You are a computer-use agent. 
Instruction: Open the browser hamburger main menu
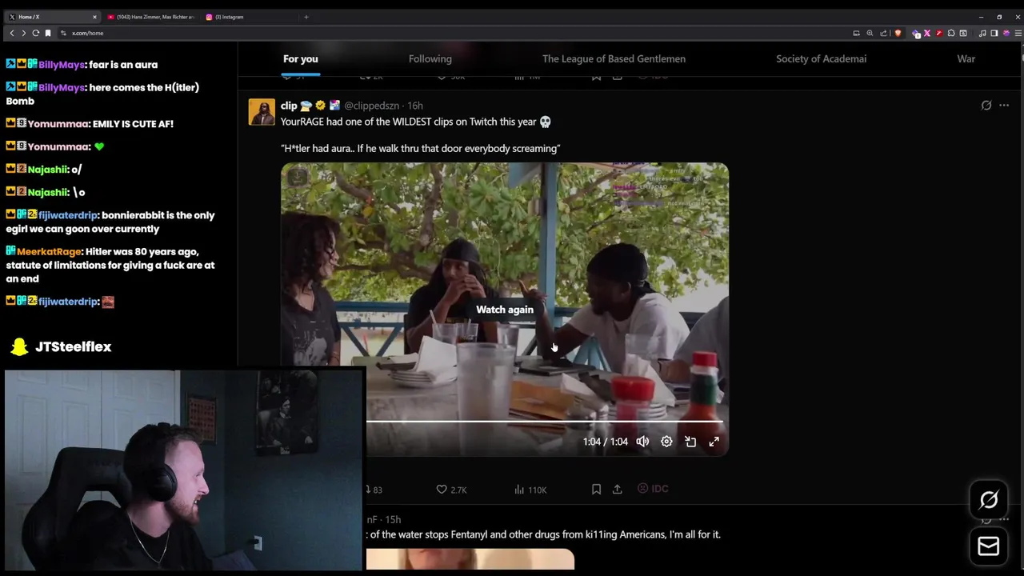pos(1018,33)
